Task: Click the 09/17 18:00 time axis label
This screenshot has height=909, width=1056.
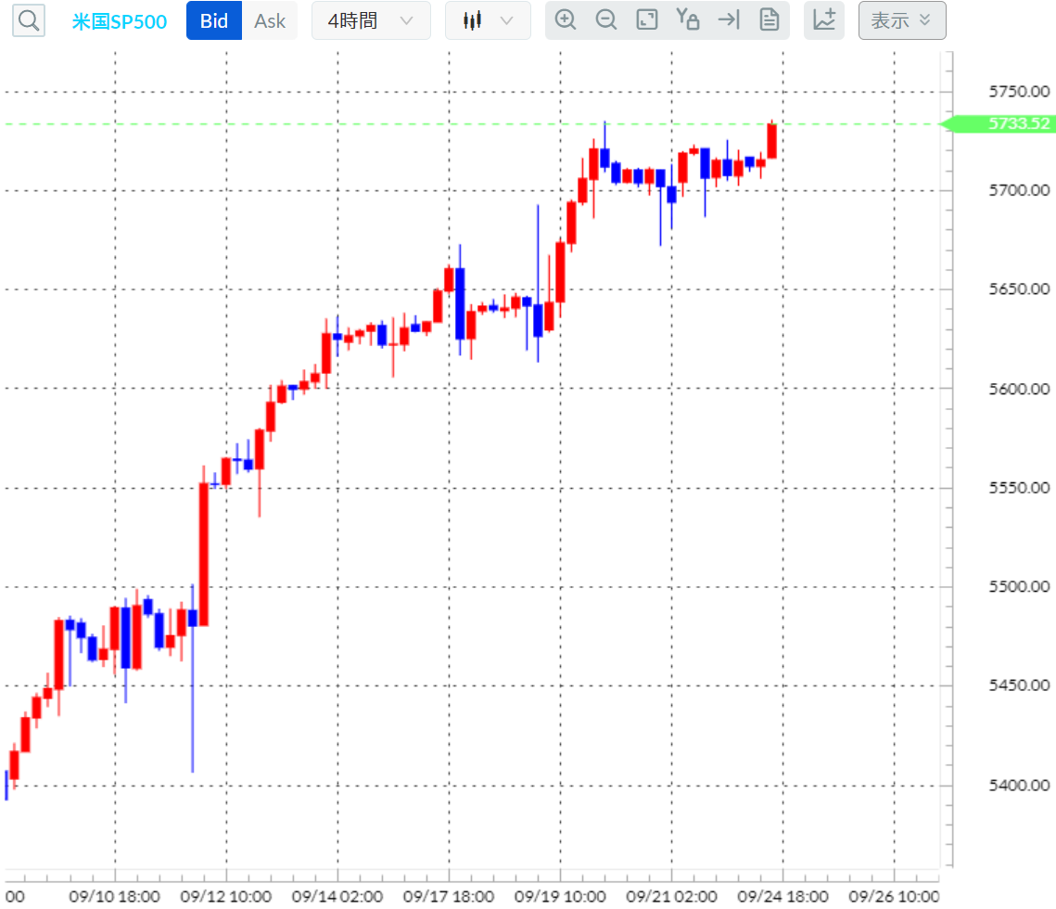Action: tap(449, 897)
